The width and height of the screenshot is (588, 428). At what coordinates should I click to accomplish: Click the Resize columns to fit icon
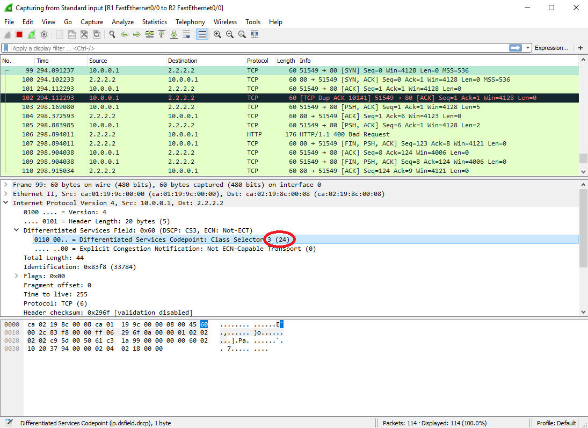tap(253, 34)
